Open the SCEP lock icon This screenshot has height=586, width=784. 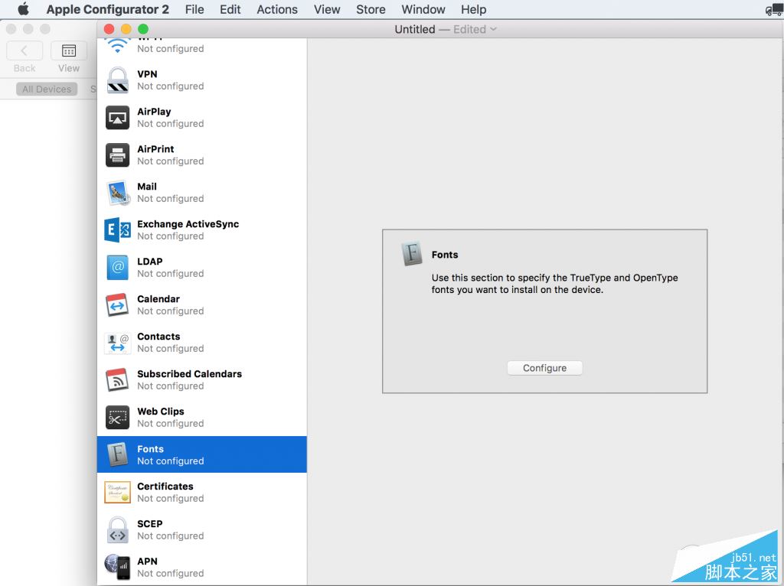(x=117, y=530)
